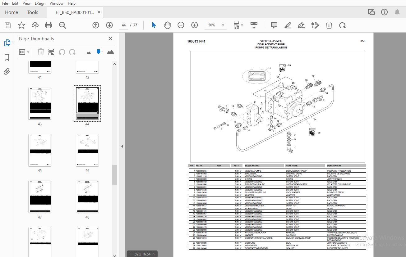Select the arrow selection tool
The width and height of the screenshot is (406, 257).
point(154,25)
